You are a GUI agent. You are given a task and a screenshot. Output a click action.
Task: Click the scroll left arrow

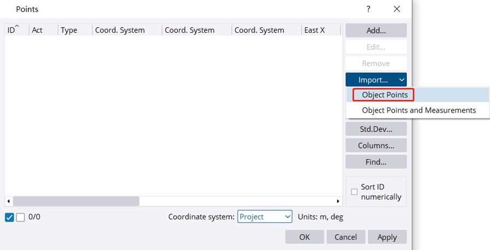click(8, 201)
